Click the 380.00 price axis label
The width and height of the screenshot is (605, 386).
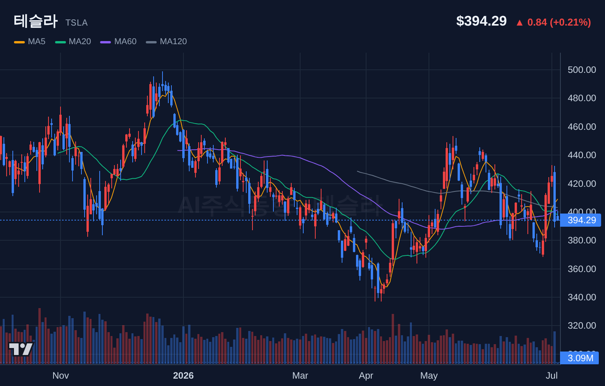pos(582,240)
